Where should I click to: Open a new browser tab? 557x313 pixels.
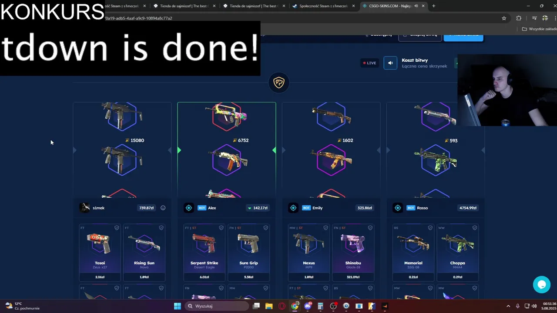click(x=433, y=6)
